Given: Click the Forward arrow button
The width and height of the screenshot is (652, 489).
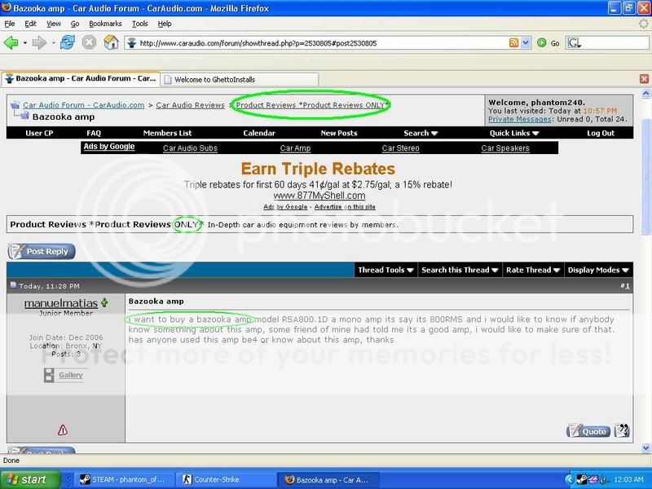Looking at the screenshot, I should [39, 42].
